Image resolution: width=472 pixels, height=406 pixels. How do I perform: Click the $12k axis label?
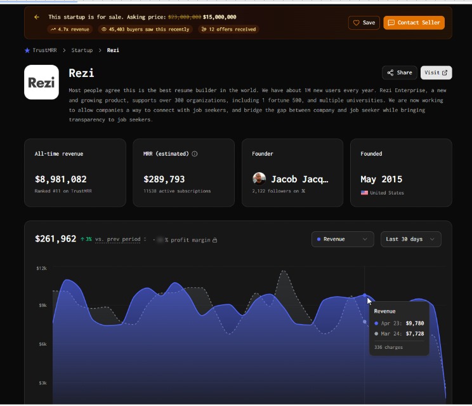tap(41, 268)
